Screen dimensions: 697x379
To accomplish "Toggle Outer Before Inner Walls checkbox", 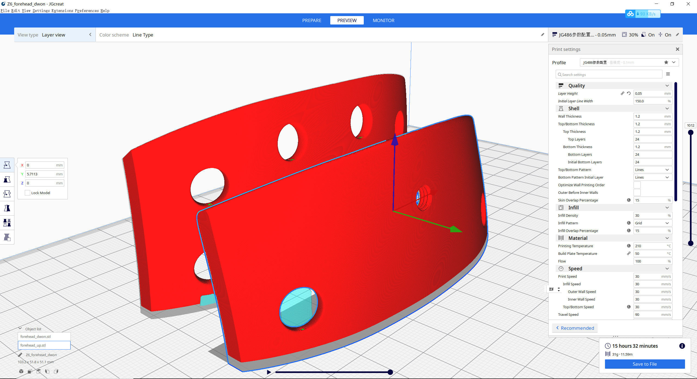I will [x=637, y=192].
